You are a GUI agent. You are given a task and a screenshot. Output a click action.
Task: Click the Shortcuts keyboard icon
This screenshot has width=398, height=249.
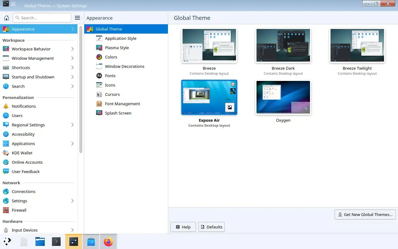6,68
